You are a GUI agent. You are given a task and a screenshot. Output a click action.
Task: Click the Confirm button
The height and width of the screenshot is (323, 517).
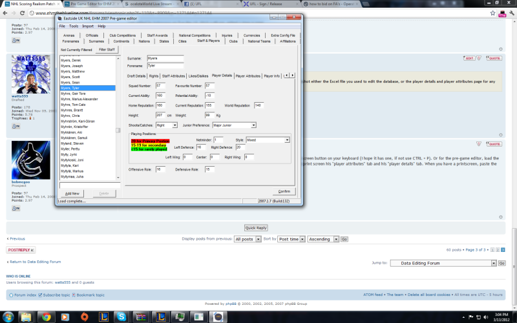[x=284, y=191]
